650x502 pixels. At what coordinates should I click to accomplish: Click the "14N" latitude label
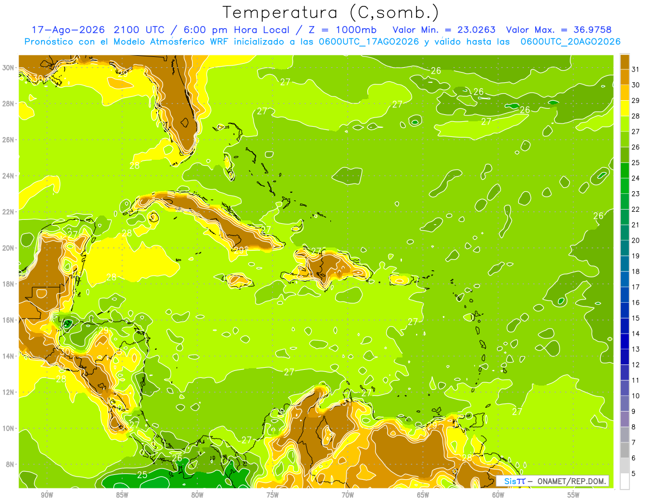9,356
